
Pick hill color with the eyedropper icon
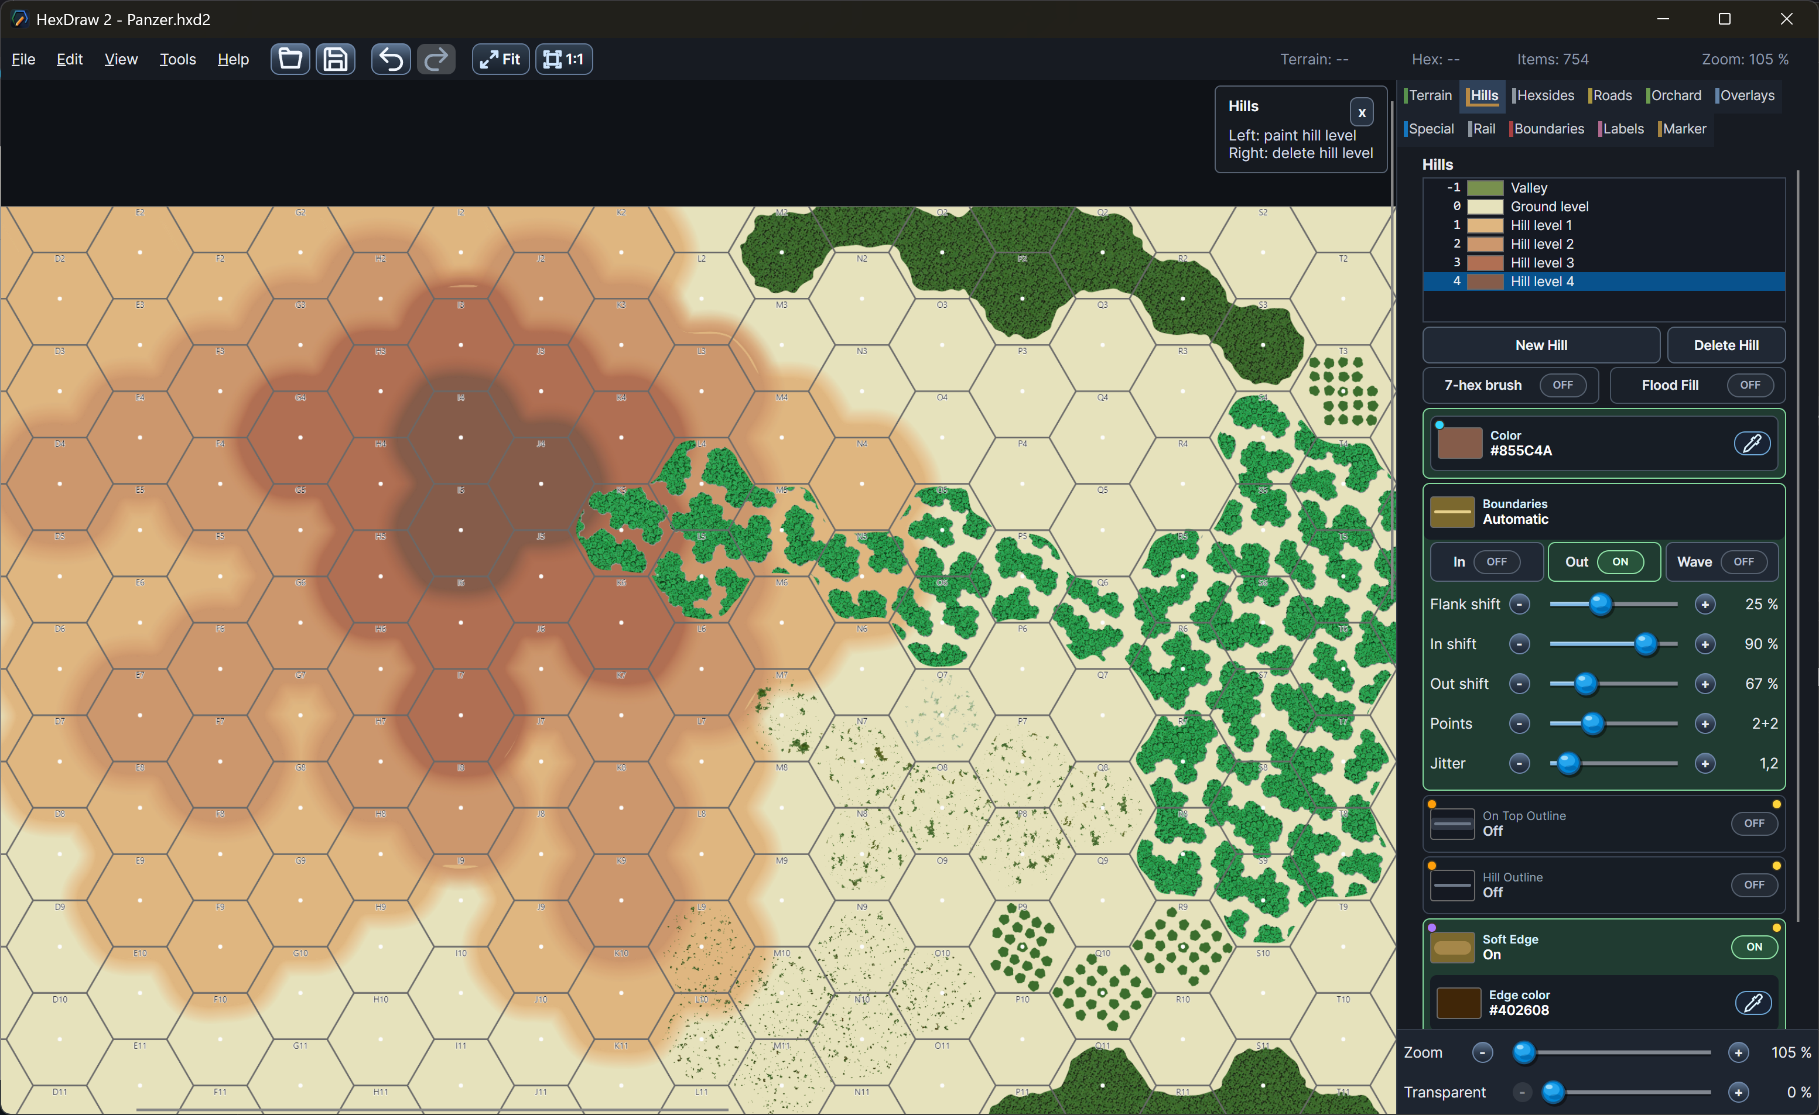(1753, 442)
